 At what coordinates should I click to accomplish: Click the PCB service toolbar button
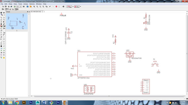(x=77, y=7)
